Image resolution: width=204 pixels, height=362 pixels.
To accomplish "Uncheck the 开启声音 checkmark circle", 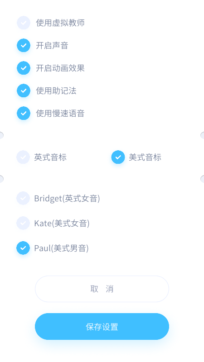I will click(x=24, y=45).
